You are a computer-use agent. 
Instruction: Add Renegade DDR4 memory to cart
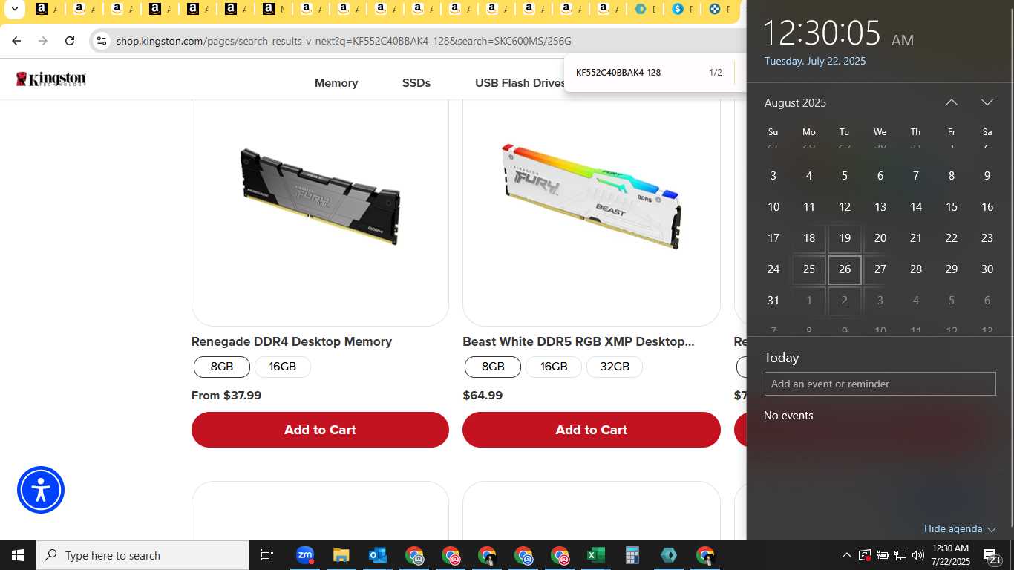point(320,430)
